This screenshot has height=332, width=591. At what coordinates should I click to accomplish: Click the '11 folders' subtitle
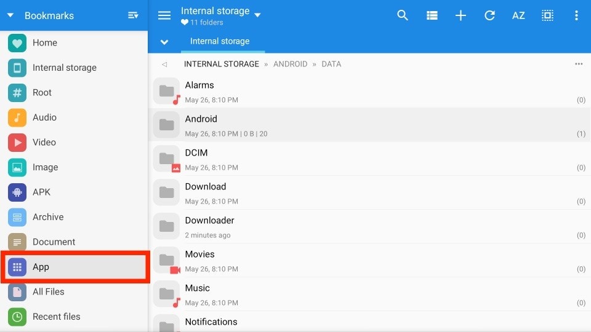point(206,23)
